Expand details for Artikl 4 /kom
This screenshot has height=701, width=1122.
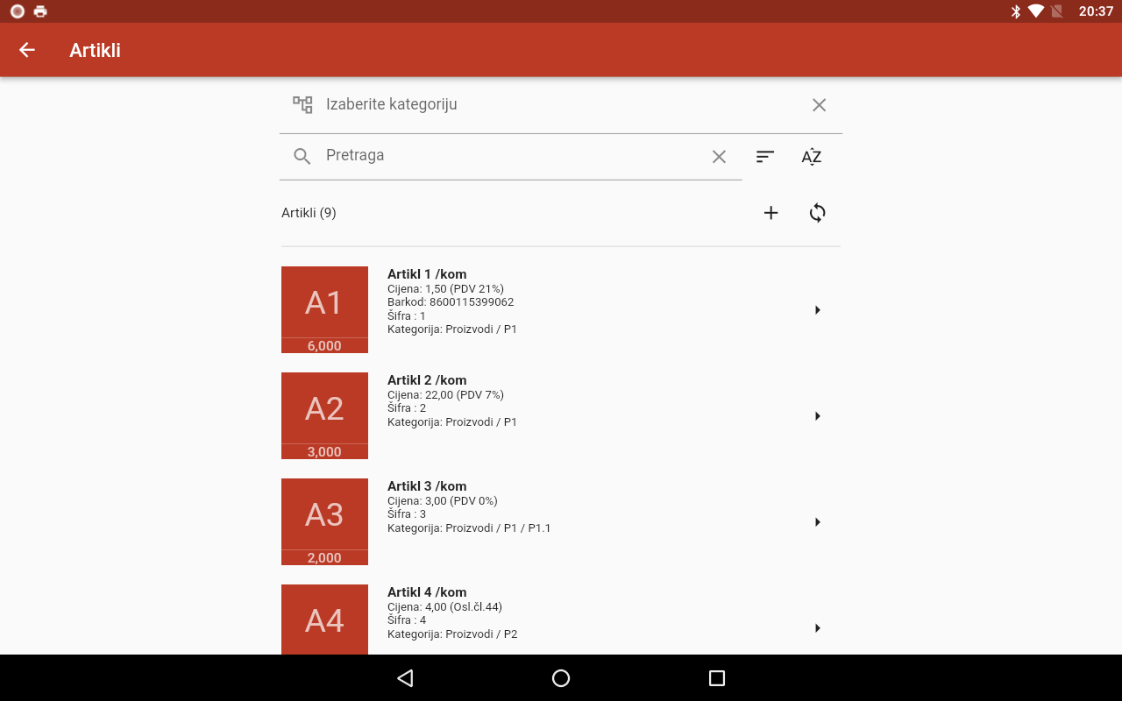click(x=817, y=627)
